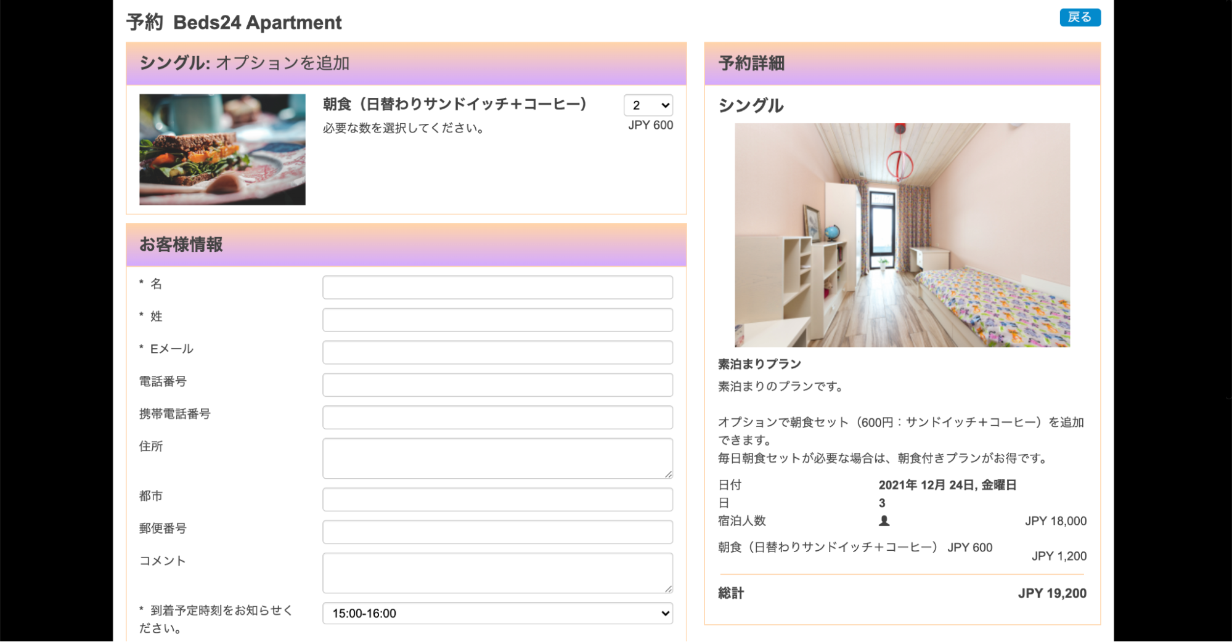Click the 予約詳細 panel header
1232x642 pixels.
[x=902, y=63]
